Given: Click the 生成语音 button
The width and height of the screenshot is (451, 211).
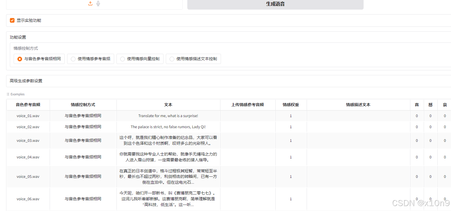Looking at the screenshot, I should [x=275, y=4].
